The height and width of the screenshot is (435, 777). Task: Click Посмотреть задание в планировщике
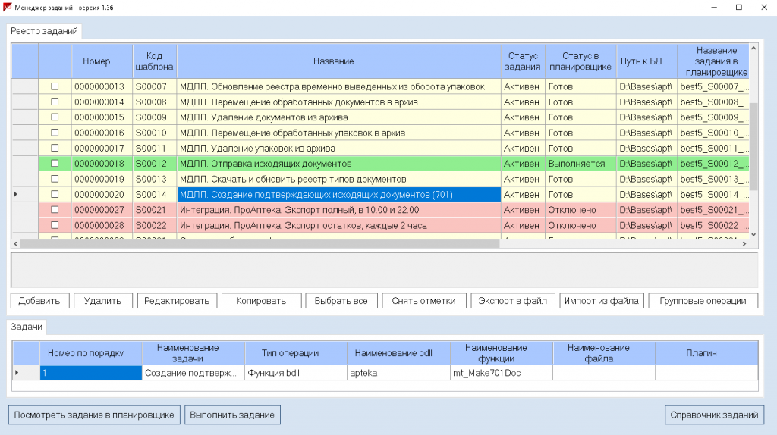[95, 415]
